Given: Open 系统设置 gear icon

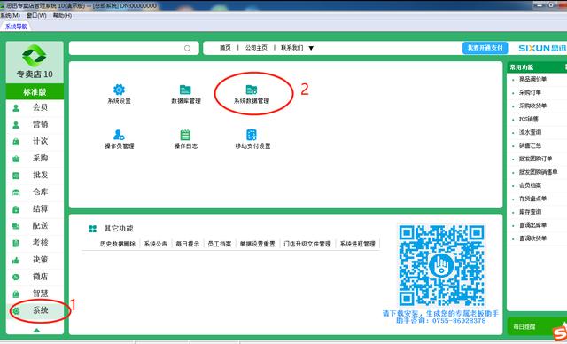Looking at the screenshot, I should click(119, 90).
